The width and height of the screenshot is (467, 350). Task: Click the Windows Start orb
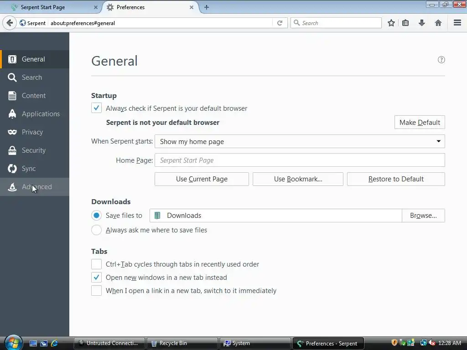click(x=13, y=343)
